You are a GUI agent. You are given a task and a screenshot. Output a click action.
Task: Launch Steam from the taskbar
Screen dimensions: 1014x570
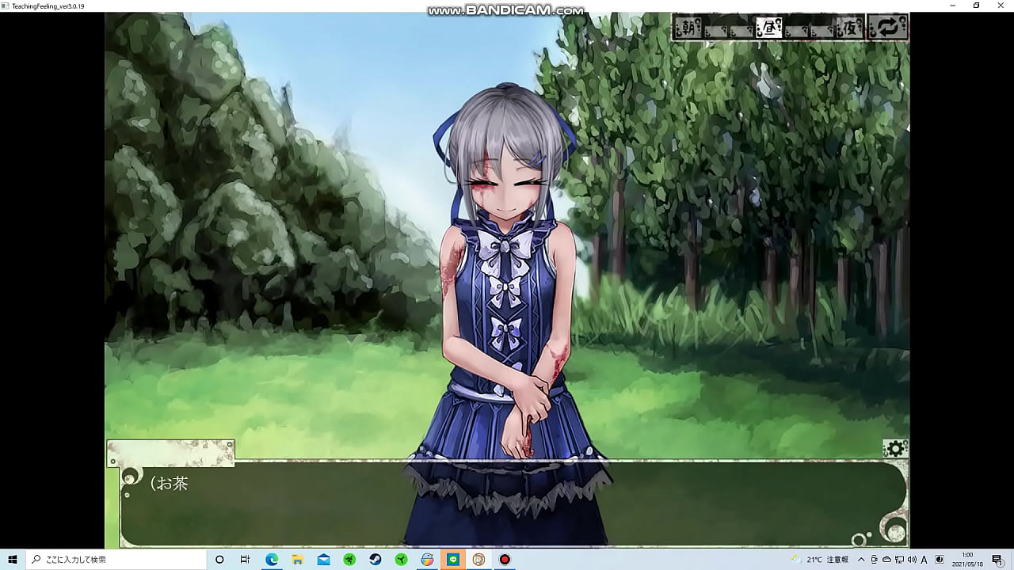click(x=375, y=560)
